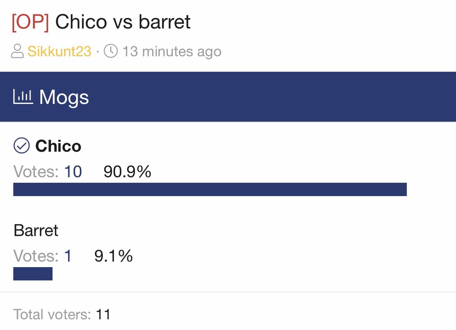Click the clock icon by the timestamp
The height and width of the screenshot is (330, 456).
pos(111,51)
